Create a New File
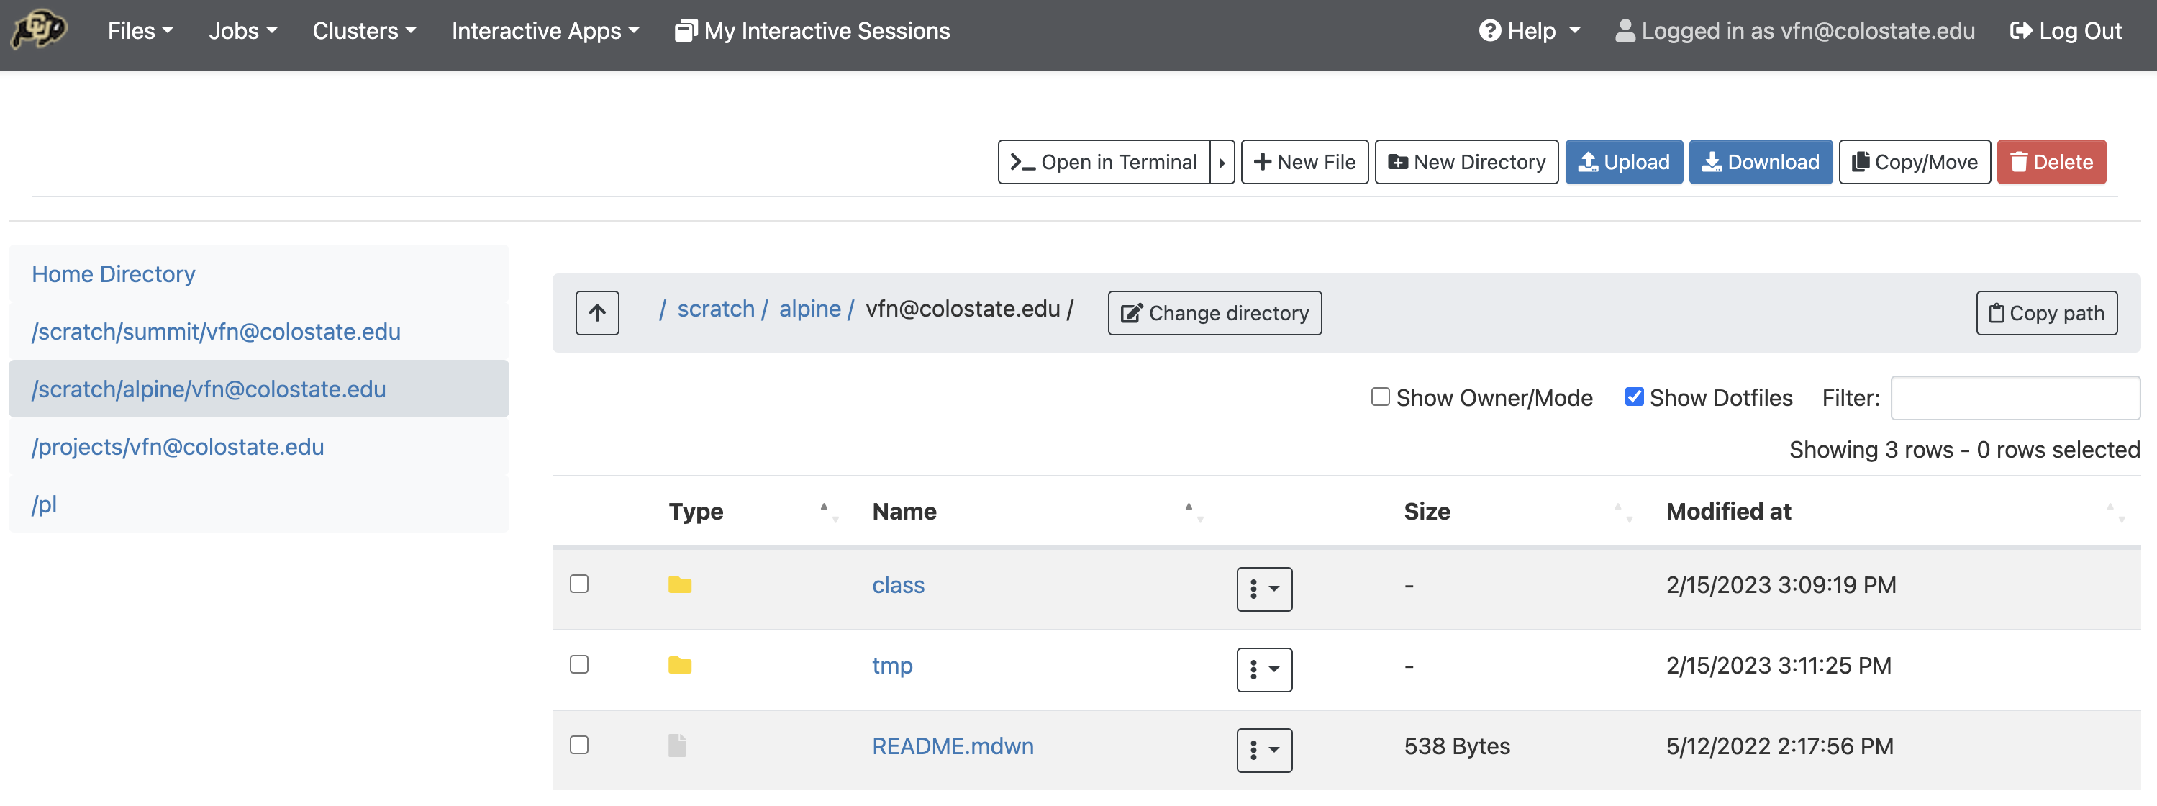Image resolution: width=2157 pixels, height=806 pixels. (x=1304, y=162)
